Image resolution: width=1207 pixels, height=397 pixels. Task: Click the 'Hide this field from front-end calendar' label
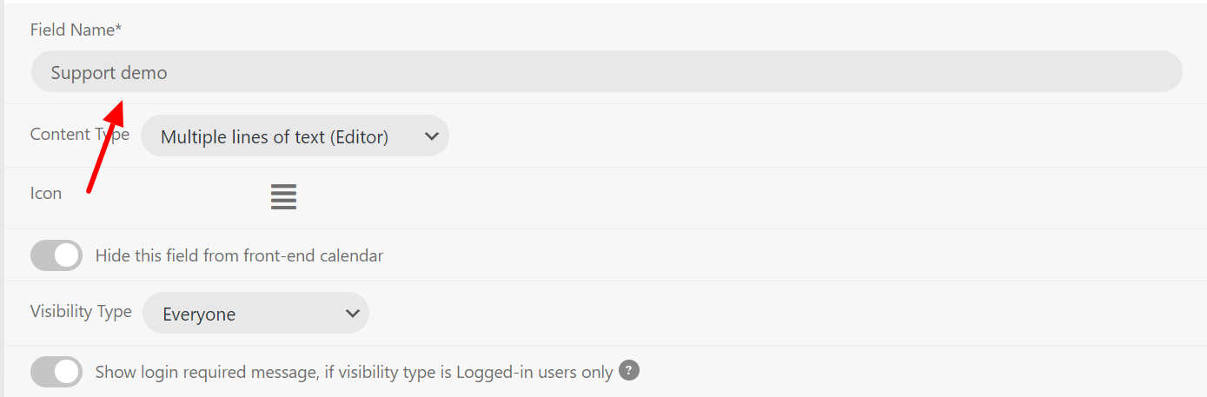(239, 255)
